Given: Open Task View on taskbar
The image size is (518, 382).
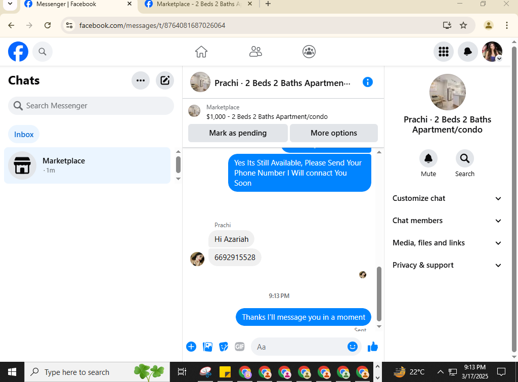Looking at the screenshot, I should (182, 372).
